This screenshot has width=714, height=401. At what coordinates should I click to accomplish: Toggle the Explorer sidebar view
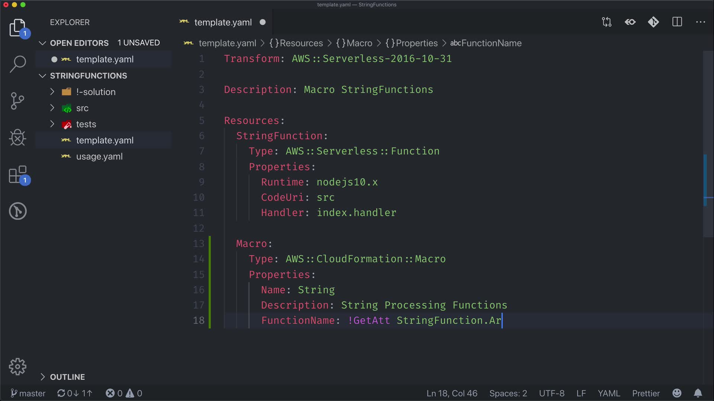17,28
